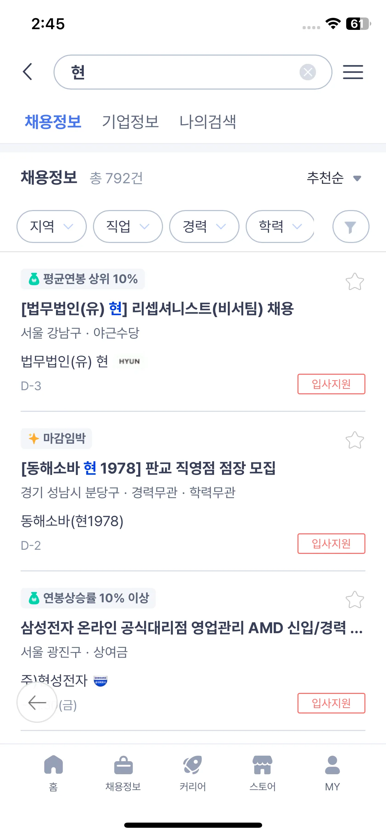The width and height of the screenshot is (386, 836).
Task: Tap the back arrow beside search bar
Action: (x=28, y=72)
